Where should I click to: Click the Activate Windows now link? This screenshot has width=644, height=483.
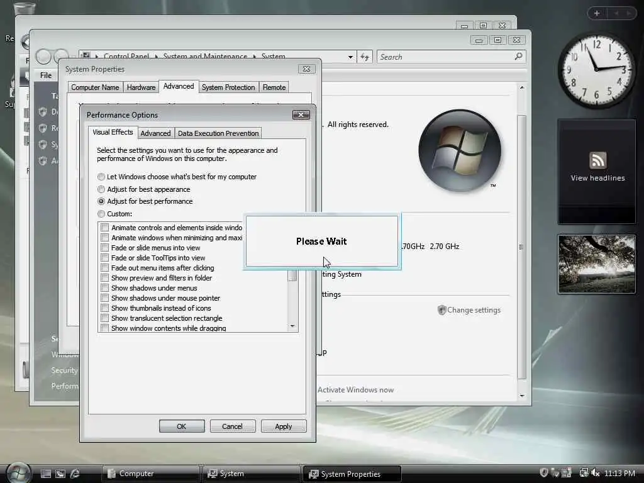point(356,390)
